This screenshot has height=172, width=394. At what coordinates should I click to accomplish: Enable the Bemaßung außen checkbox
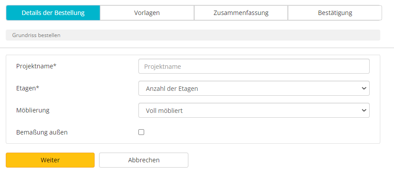tap(141, 132)
